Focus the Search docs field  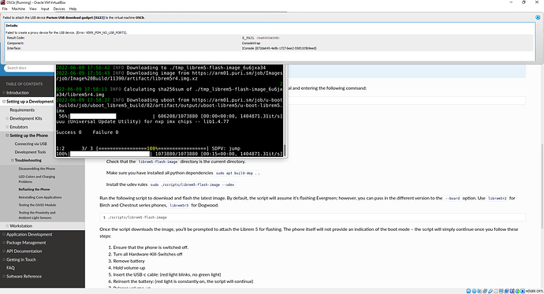[x=29, y=68]
